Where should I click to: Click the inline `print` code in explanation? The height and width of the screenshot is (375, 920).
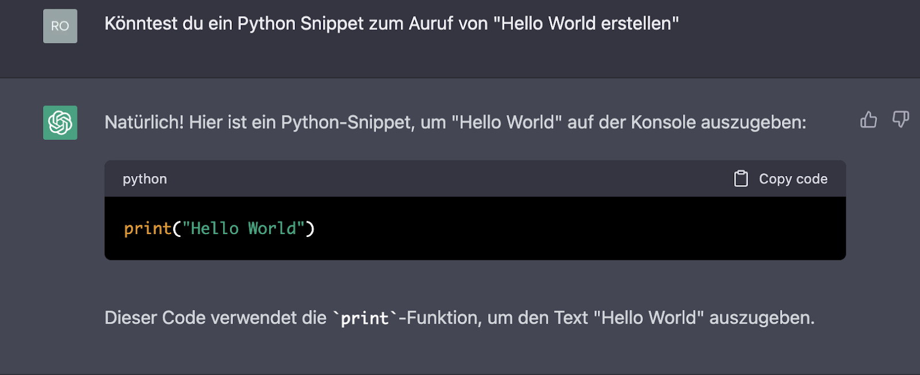365,318
